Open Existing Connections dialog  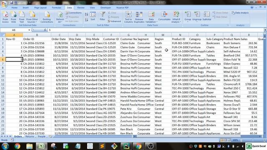coord(47,17)
